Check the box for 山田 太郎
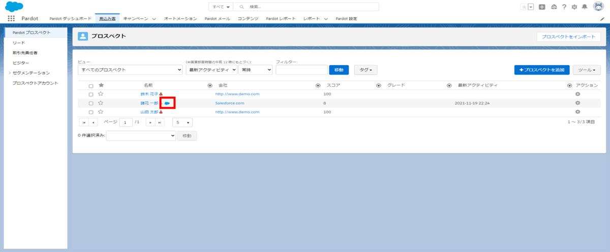610x252 pixels. [91, 112]
